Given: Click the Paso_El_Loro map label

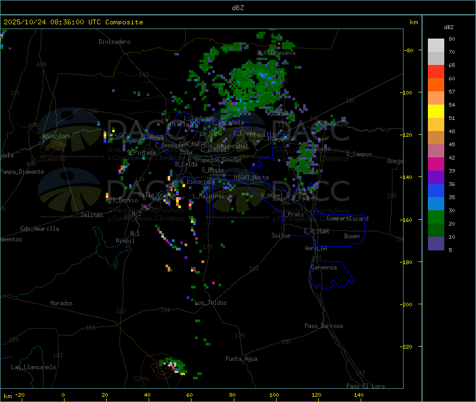Looking at the screenshot, I should (x=365, y=386).
